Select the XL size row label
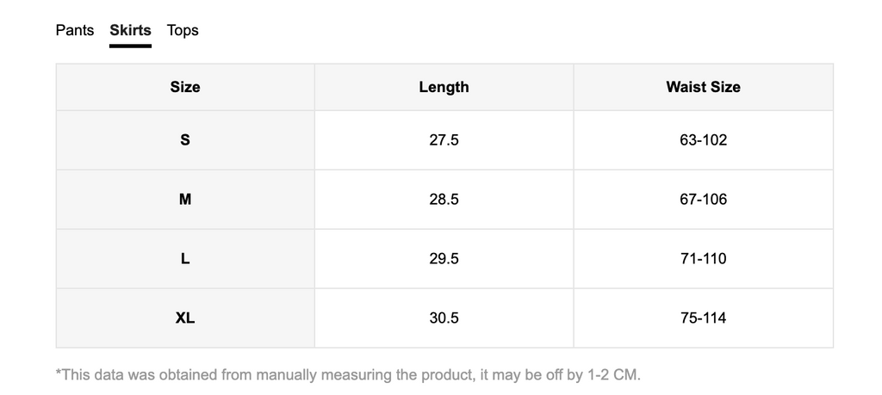 click(185, 318)
